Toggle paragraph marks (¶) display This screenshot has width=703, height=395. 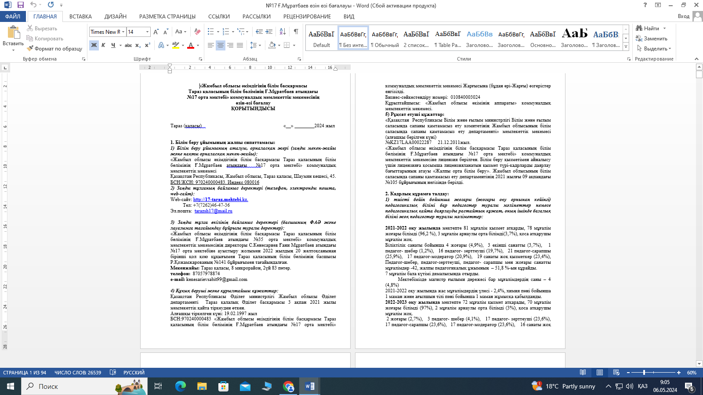[296, 32]
